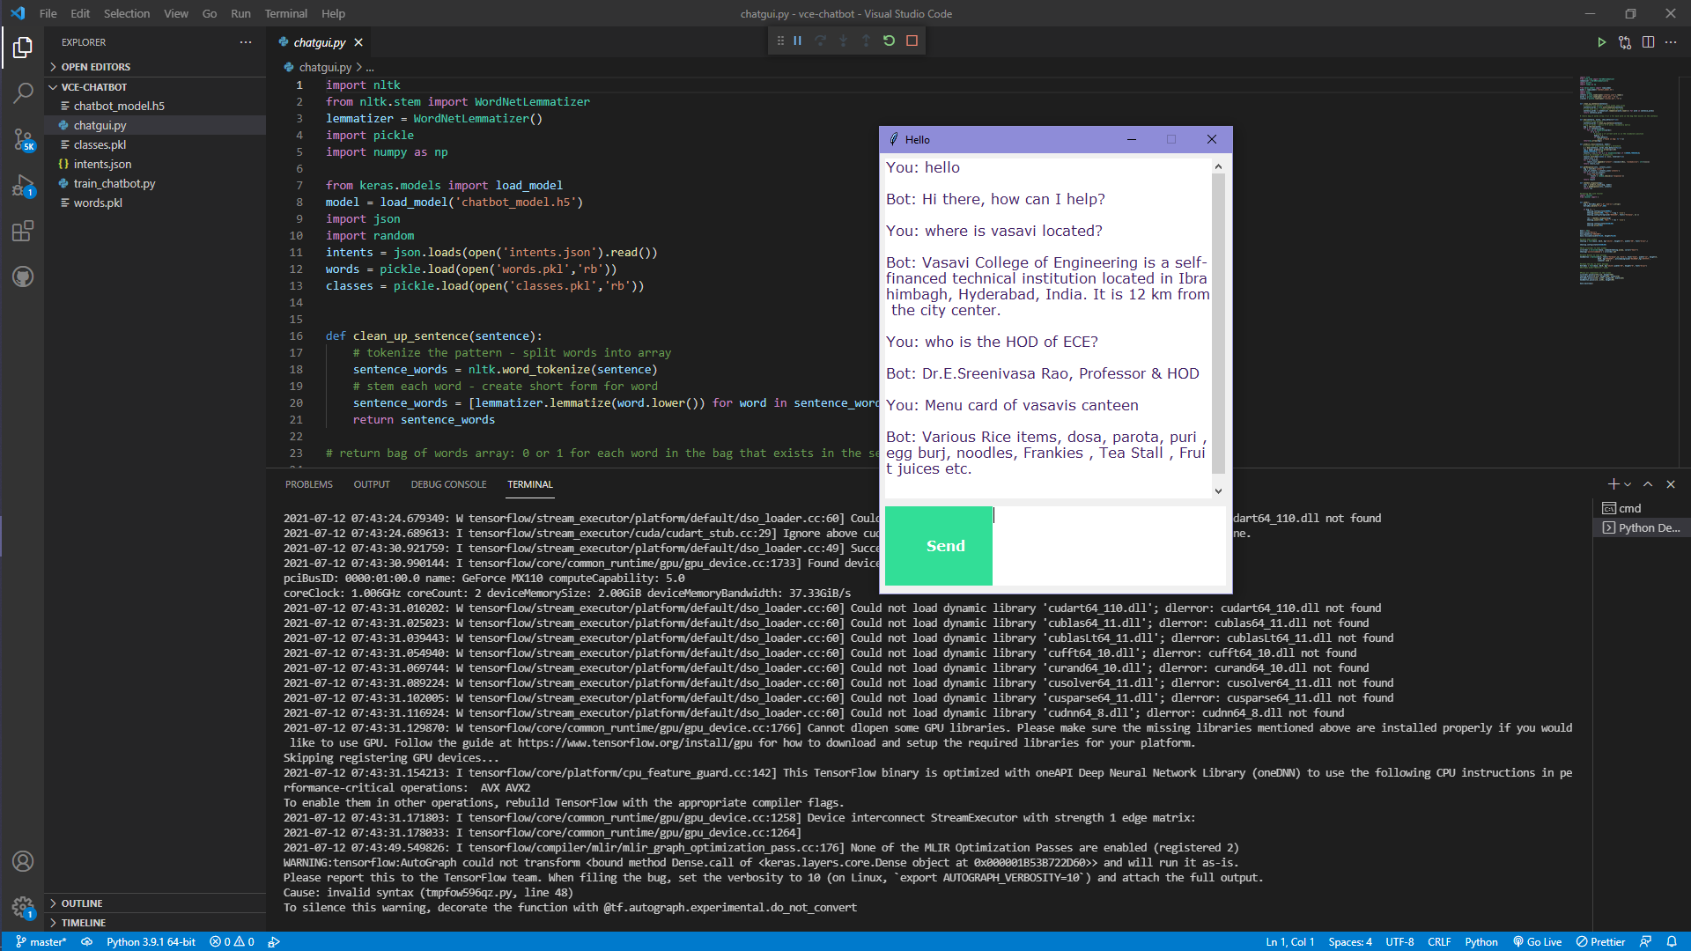Add a new terminal with plus icon

click(x=1613, y=484)
